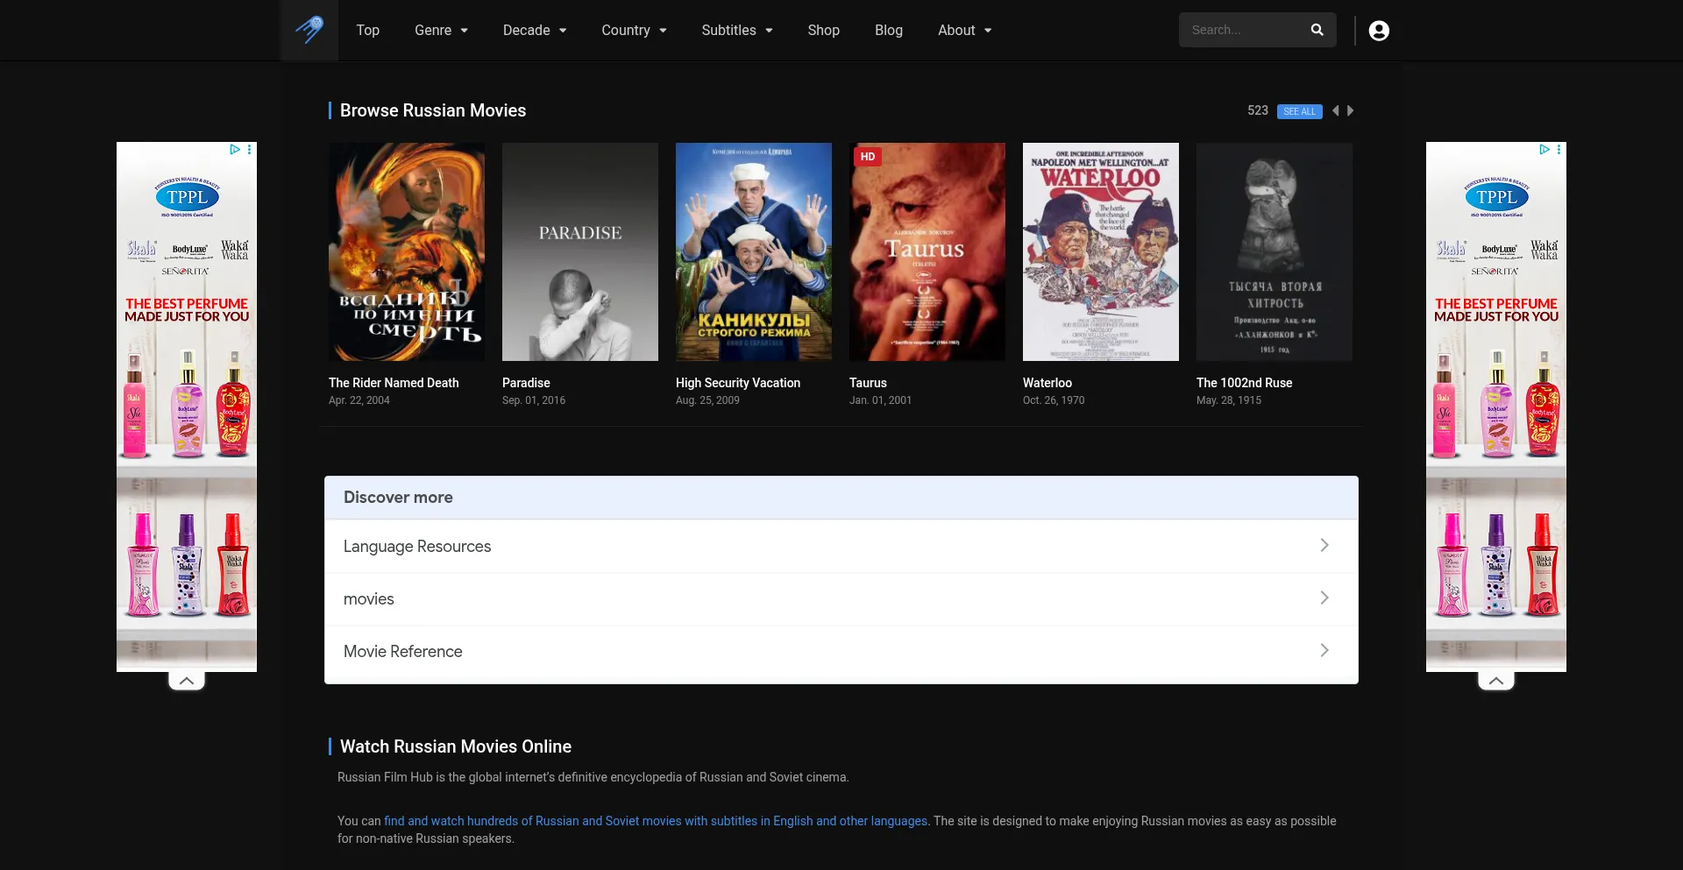The image size is (1683, 870).
Task: Expand the Country dropdown menu
Action: click(x=634, y=30)
